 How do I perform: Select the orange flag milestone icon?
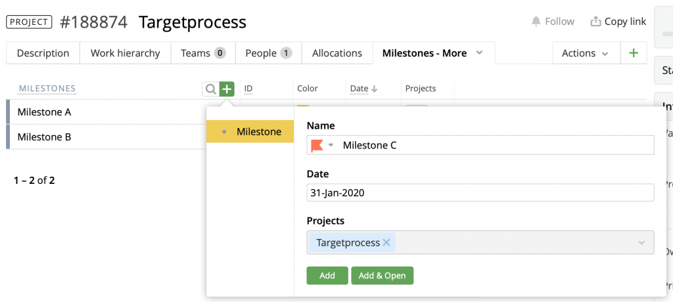317,146
